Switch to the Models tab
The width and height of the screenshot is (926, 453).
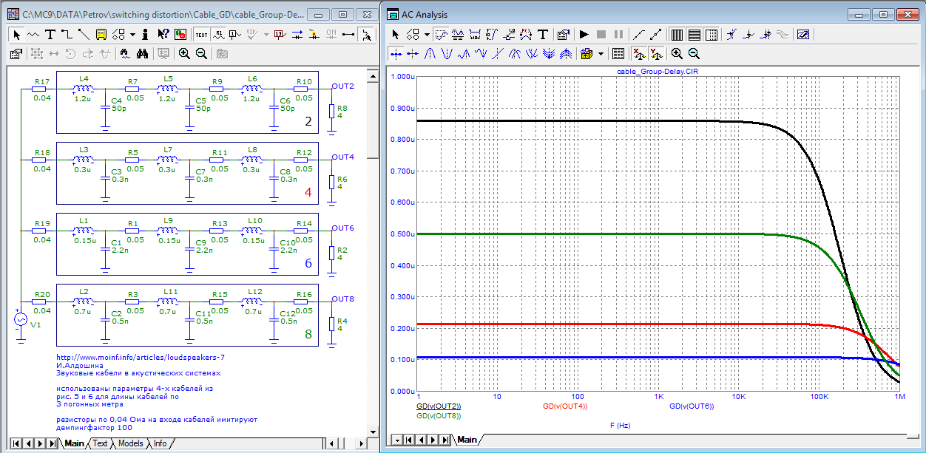click(130, 443)
